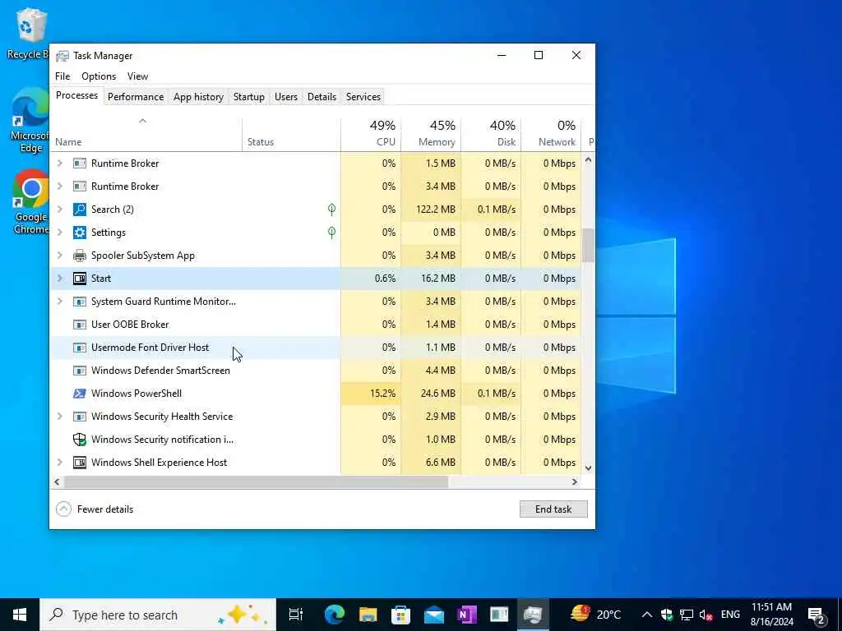This screenshot has height=631, width=842.
Task: Click the Usermode Font Driver Host icon
Action: pyautogui.click(x=80, y=348)
